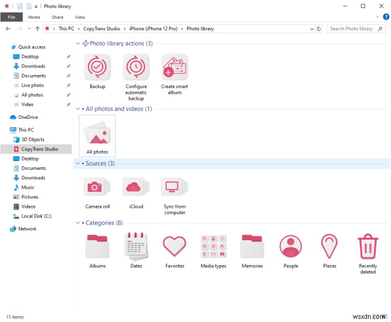Select Quick access in navigation pane
The image size is (391, 322).
click(x=32, y=47)
